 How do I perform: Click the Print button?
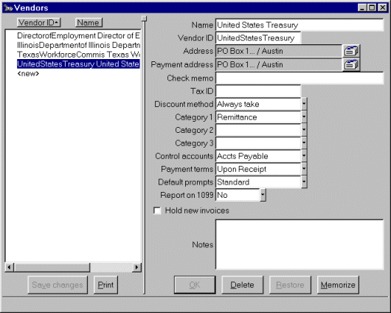[105, 285]
